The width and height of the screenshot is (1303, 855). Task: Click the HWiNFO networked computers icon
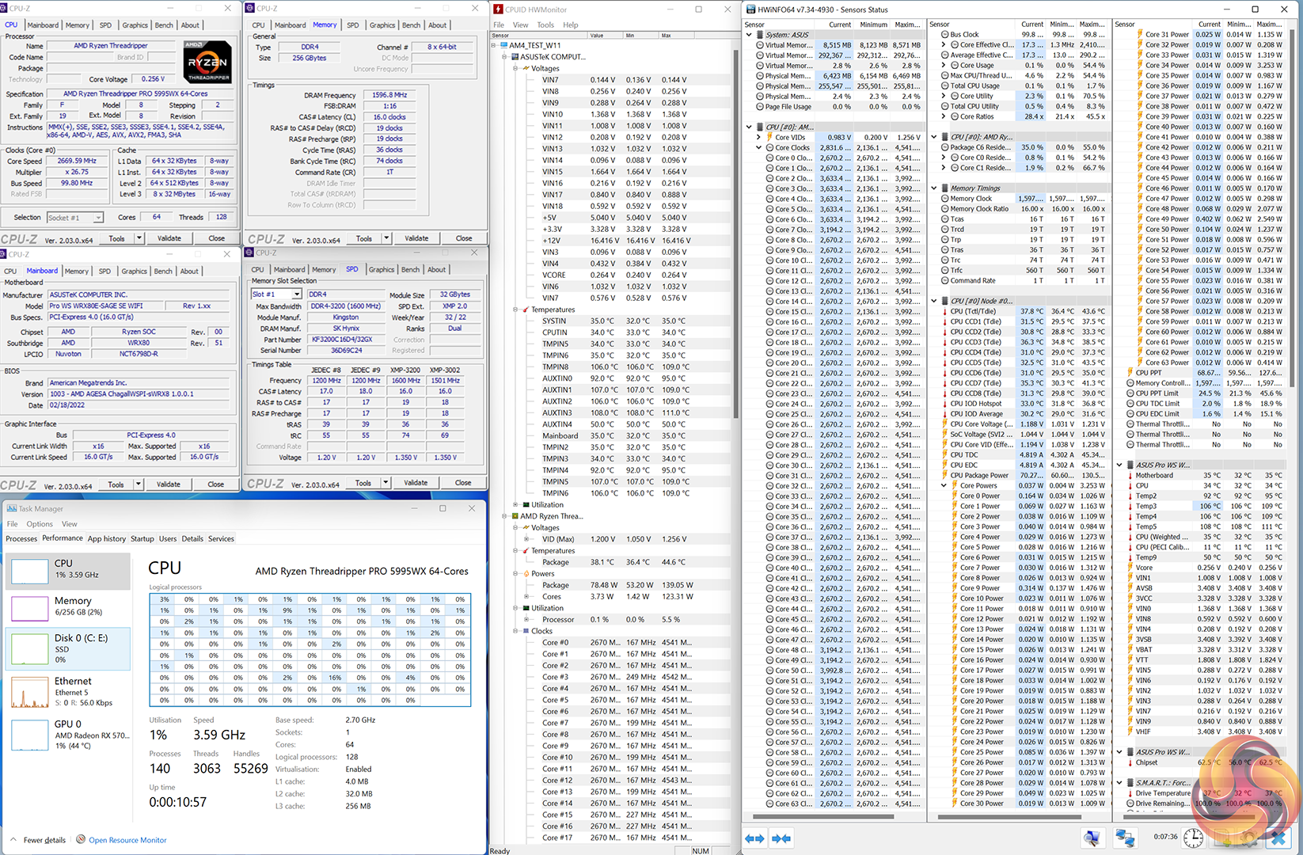click(x=1125, y=838)
